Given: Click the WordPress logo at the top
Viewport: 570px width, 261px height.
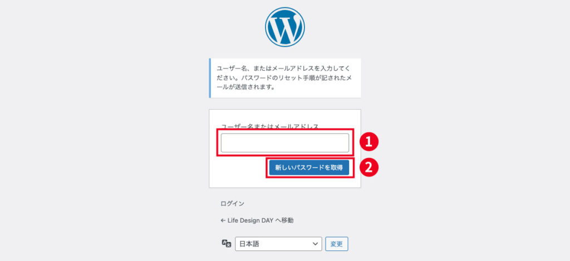Looking at the screenshot, I should point(284,27).
